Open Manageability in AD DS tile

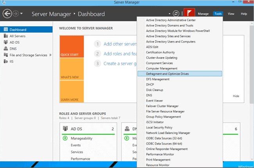click(x=82, y=138)
